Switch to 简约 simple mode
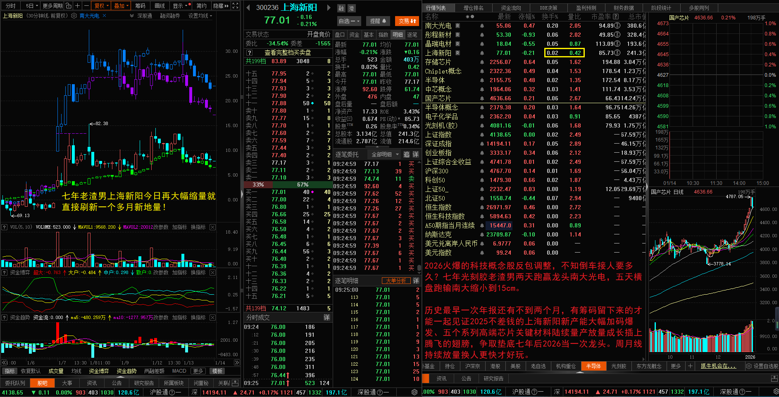 tap(202, 6)
